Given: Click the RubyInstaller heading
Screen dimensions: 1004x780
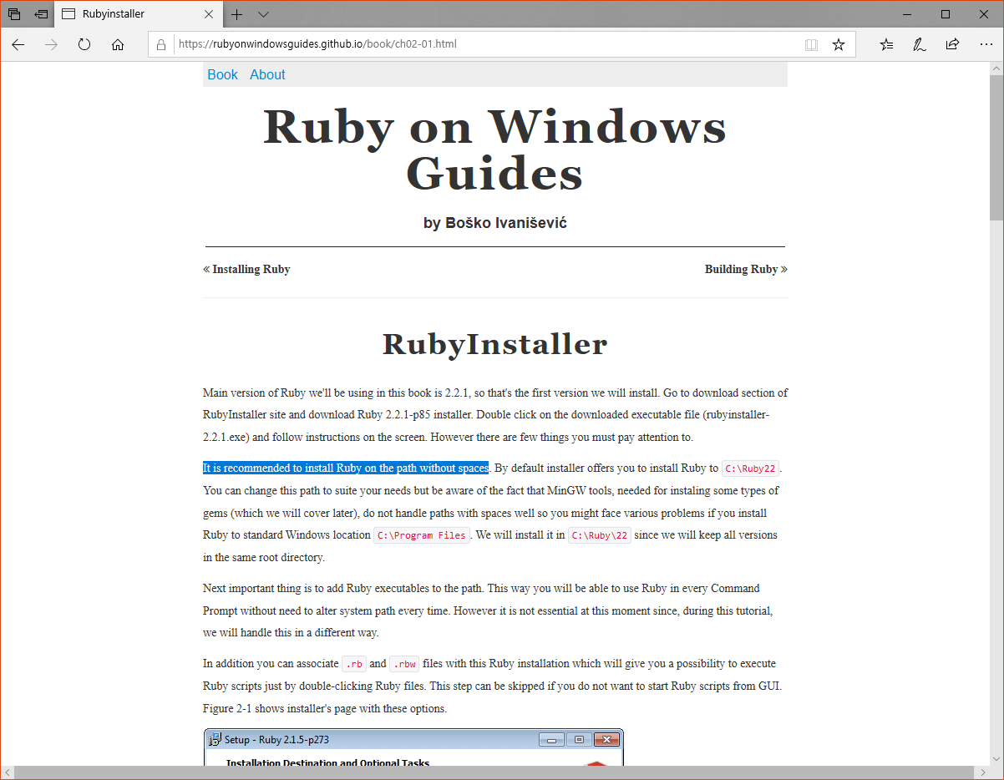Looking at the screenshot, I should (494, 344).
